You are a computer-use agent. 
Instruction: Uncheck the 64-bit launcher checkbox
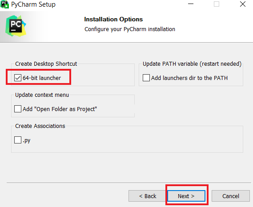[18, 78]
